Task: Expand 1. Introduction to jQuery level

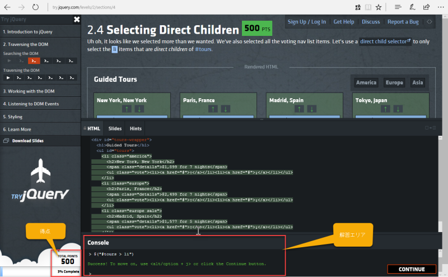Action: [x=40, y=32]
